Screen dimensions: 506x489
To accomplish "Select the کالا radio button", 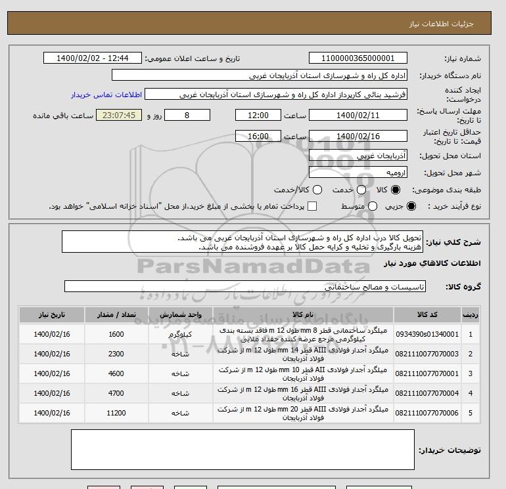I will (x=396, y=190).
